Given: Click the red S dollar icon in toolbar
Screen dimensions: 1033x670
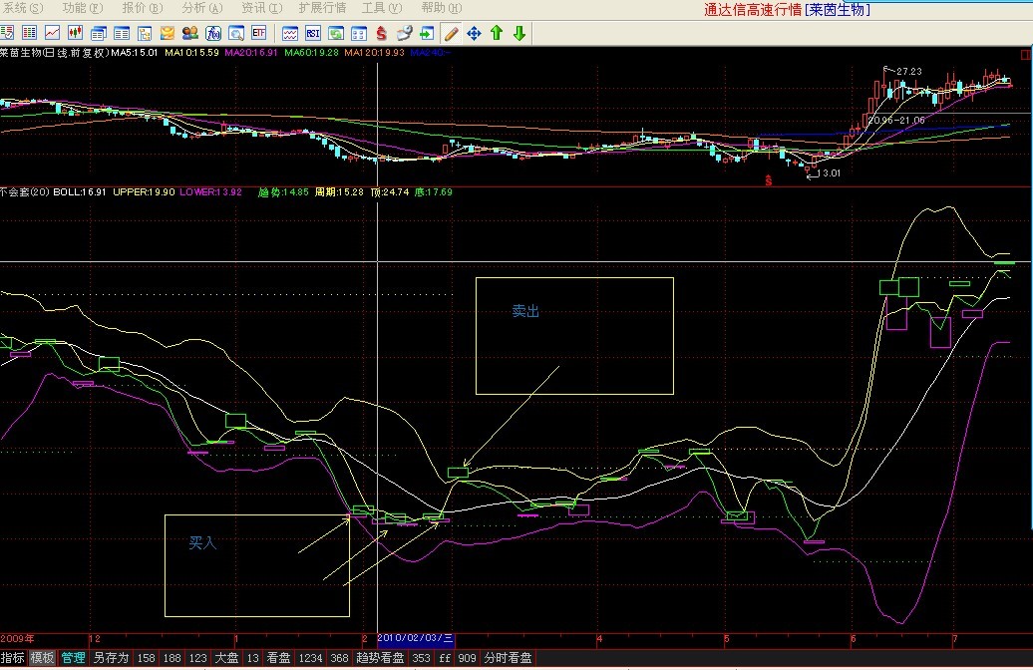Looking at the screenshot, I should click(382, 33).
